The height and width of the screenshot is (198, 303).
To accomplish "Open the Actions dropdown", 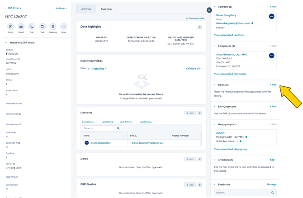I will pos(61,8).
